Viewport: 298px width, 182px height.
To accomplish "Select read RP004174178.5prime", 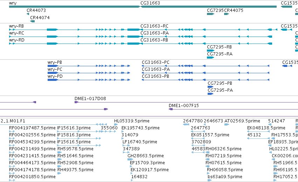I will pyautogui.click(x=32, y=170).
